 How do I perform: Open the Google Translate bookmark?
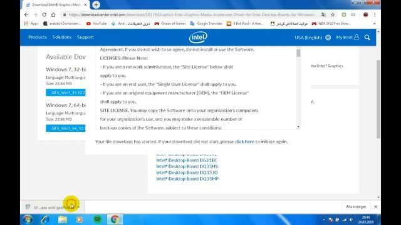point(206,24)
